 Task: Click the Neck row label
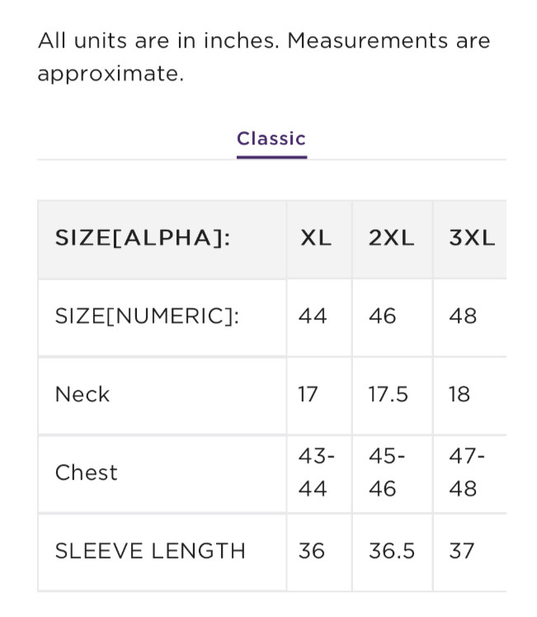tap(82, 395)
